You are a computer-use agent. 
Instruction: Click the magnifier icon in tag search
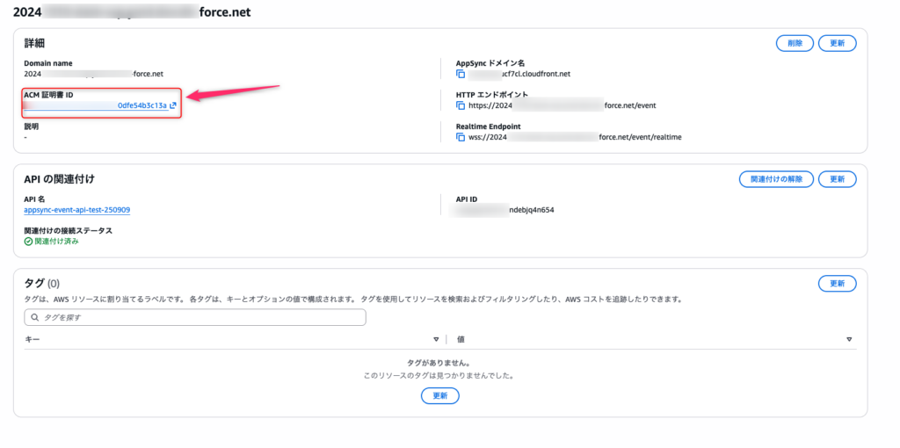tap(33, 317)
